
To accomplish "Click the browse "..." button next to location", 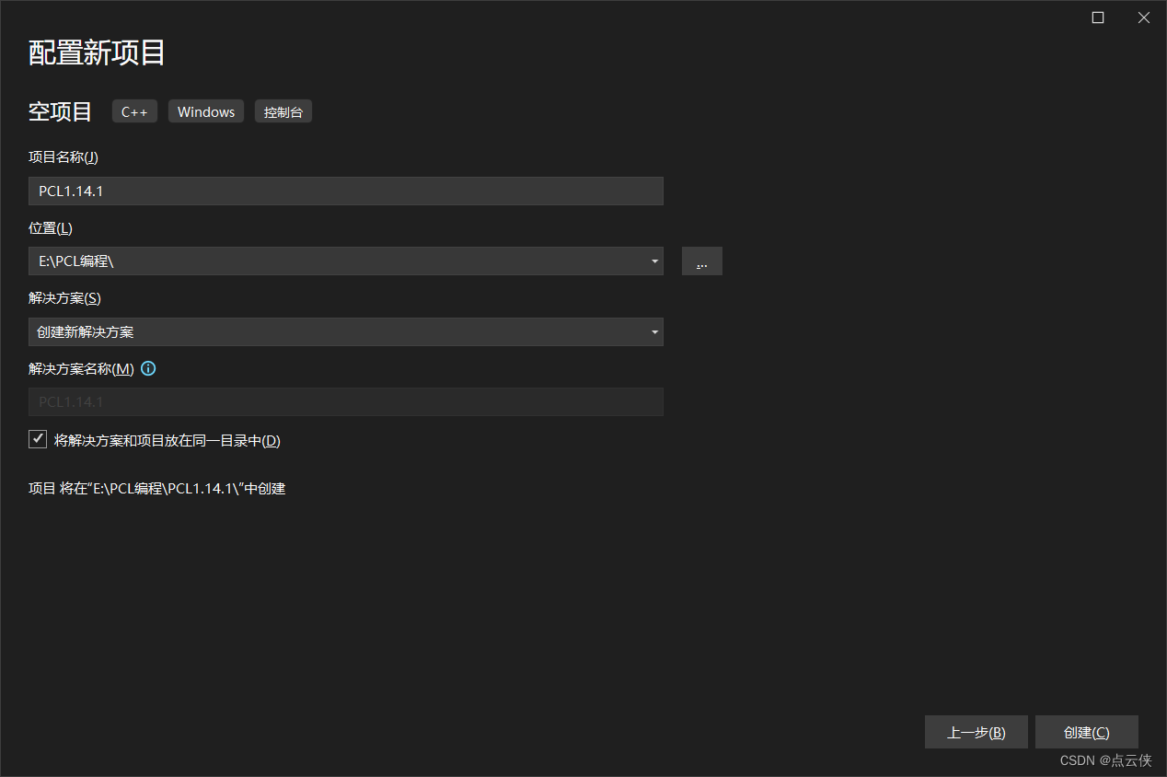I will pos(702,261).
